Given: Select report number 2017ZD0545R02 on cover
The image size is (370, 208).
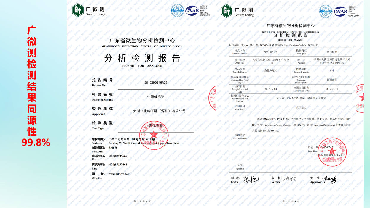Looking at the screenshot, I should (156, 83).
